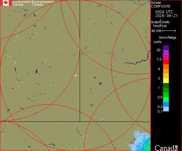This screenshot has height=151, width=182.
Task: Click the 2026-04-21 date label
Action: 166,16
